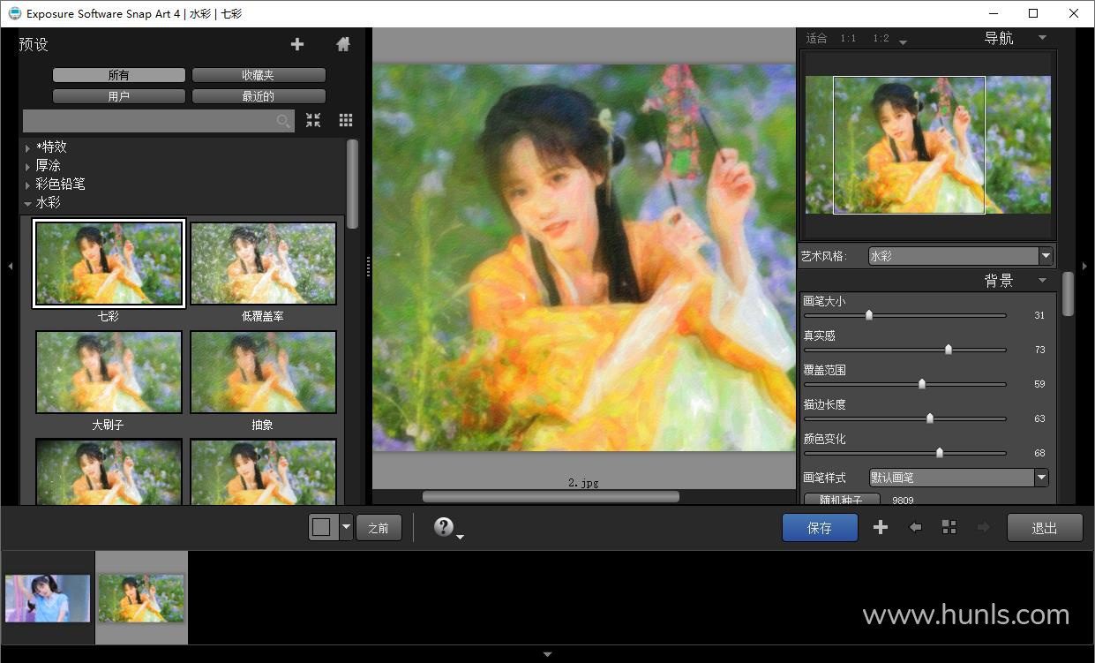Open zoom options arrow after 1:2
The width and height of the screenshot is (1095, 663).
point(903,41)
